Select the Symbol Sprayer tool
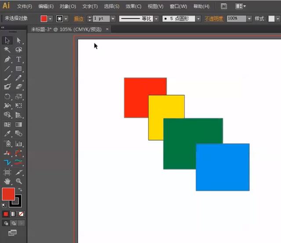This screenshot has height=243, width=281. [7, 144]
